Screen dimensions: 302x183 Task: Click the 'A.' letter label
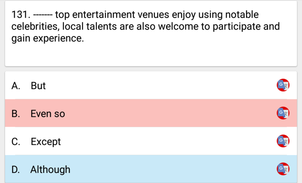click(16, 86)
